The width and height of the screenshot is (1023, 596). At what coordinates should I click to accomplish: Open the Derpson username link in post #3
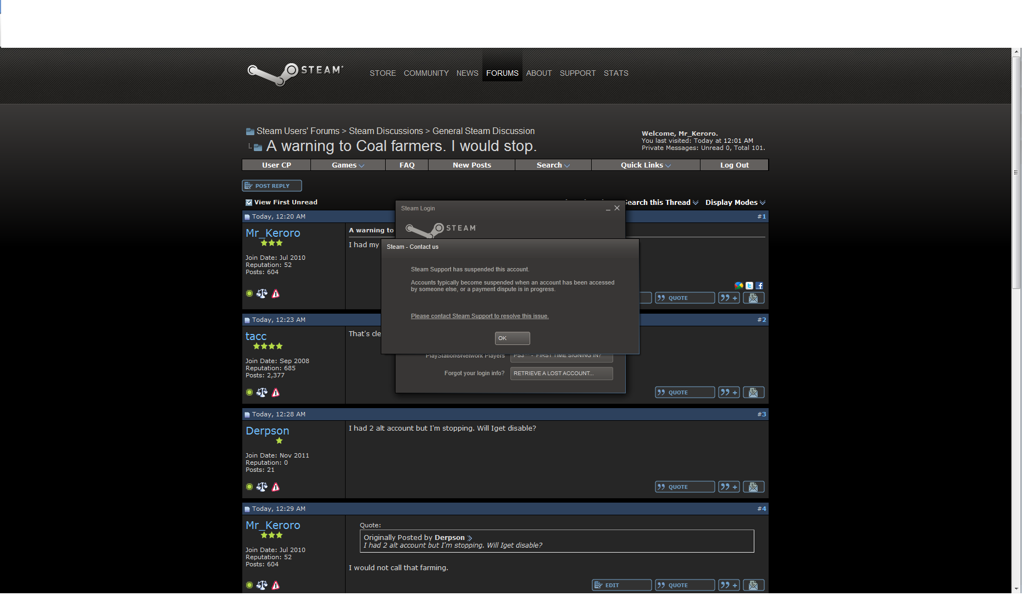coord(268,431)
